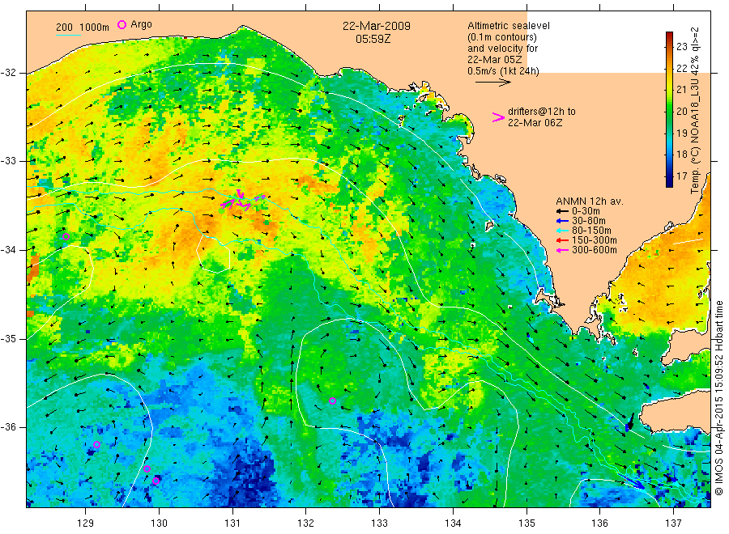Click magenta drifter cluster near 33.5°S, 131°E
This screenshot has width=729, height=534.
[241, 201]
